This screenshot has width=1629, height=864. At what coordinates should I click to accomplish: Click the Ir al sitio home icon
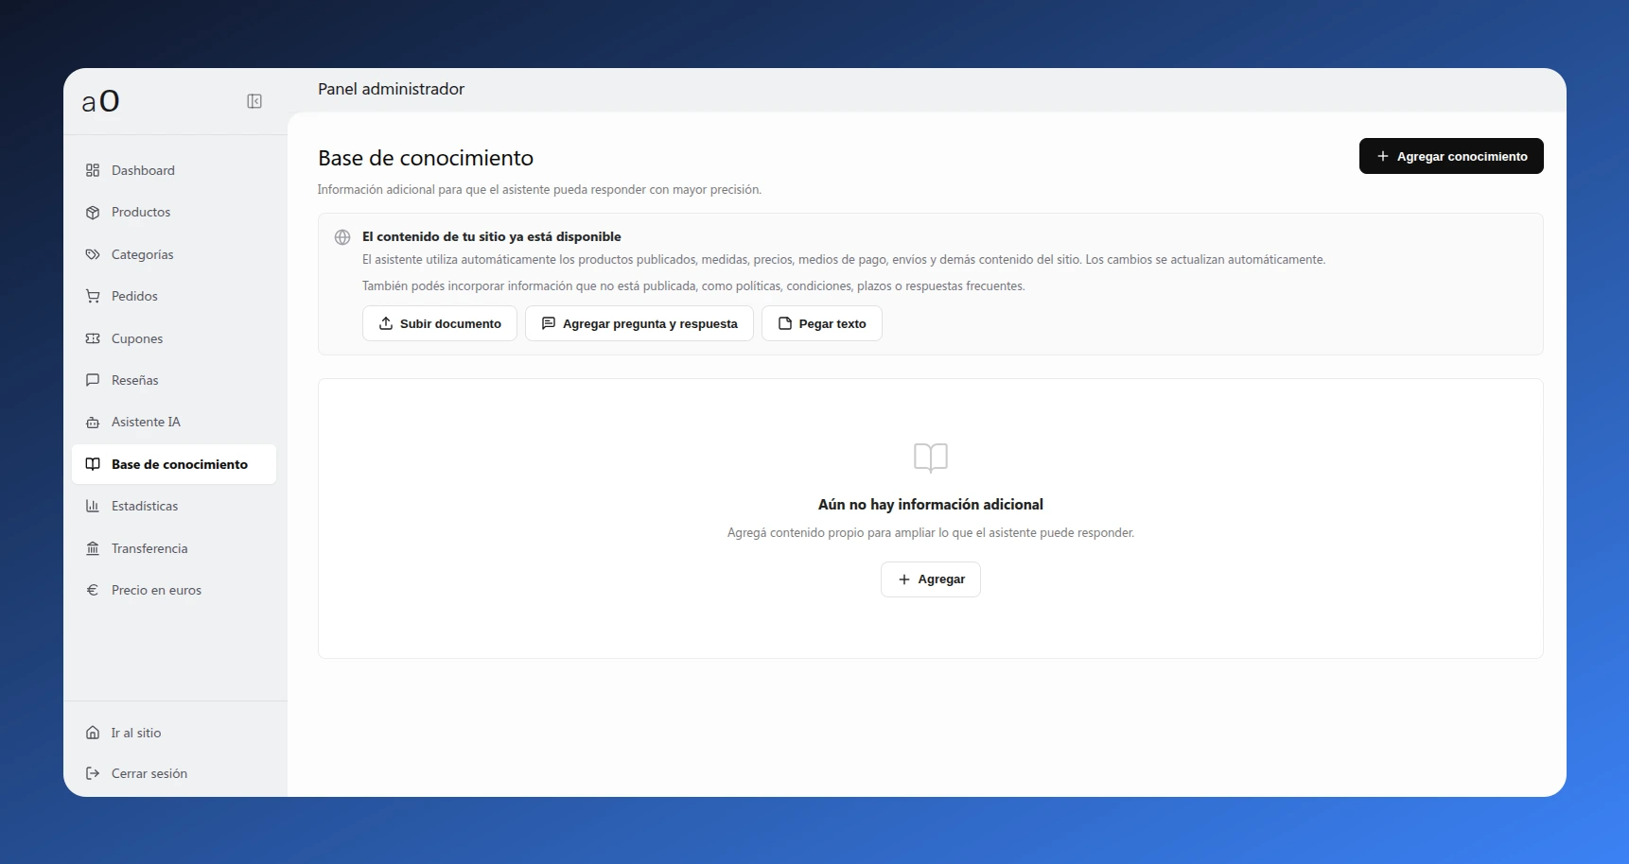93,733
